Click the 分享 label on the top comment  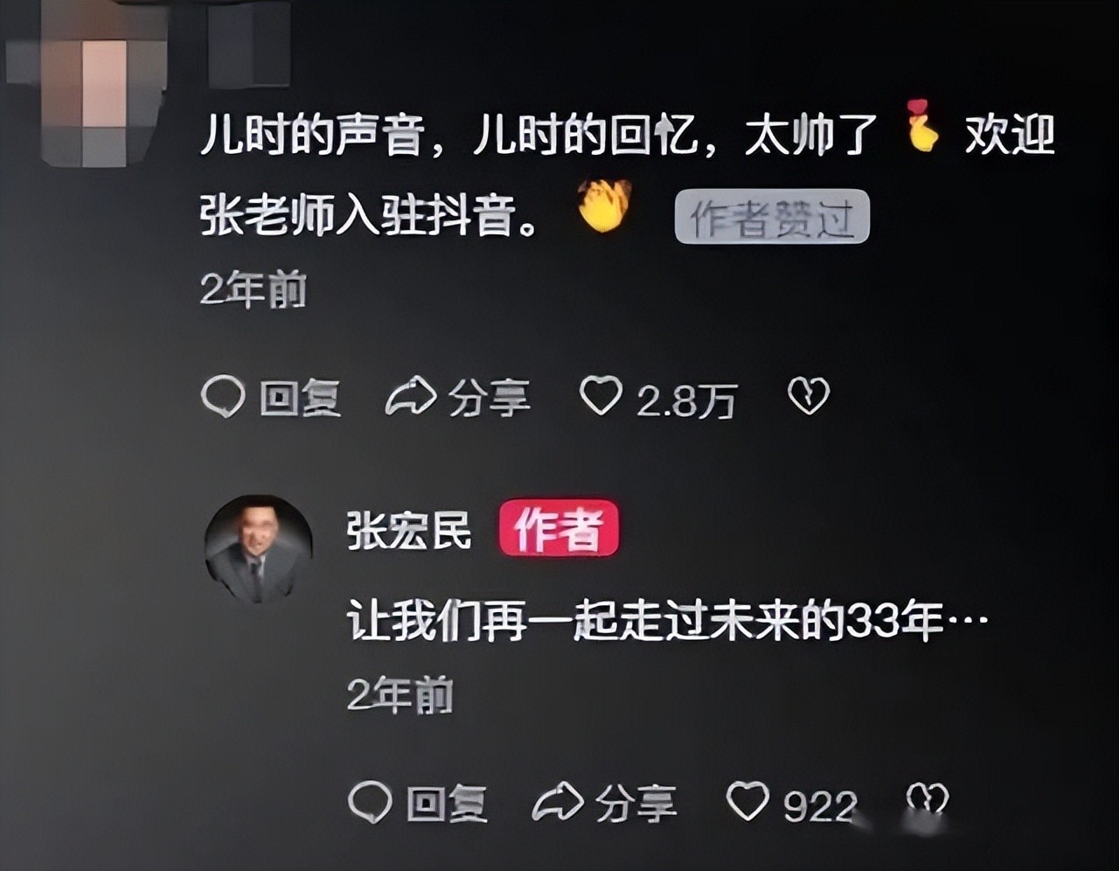tap(490, 399)
